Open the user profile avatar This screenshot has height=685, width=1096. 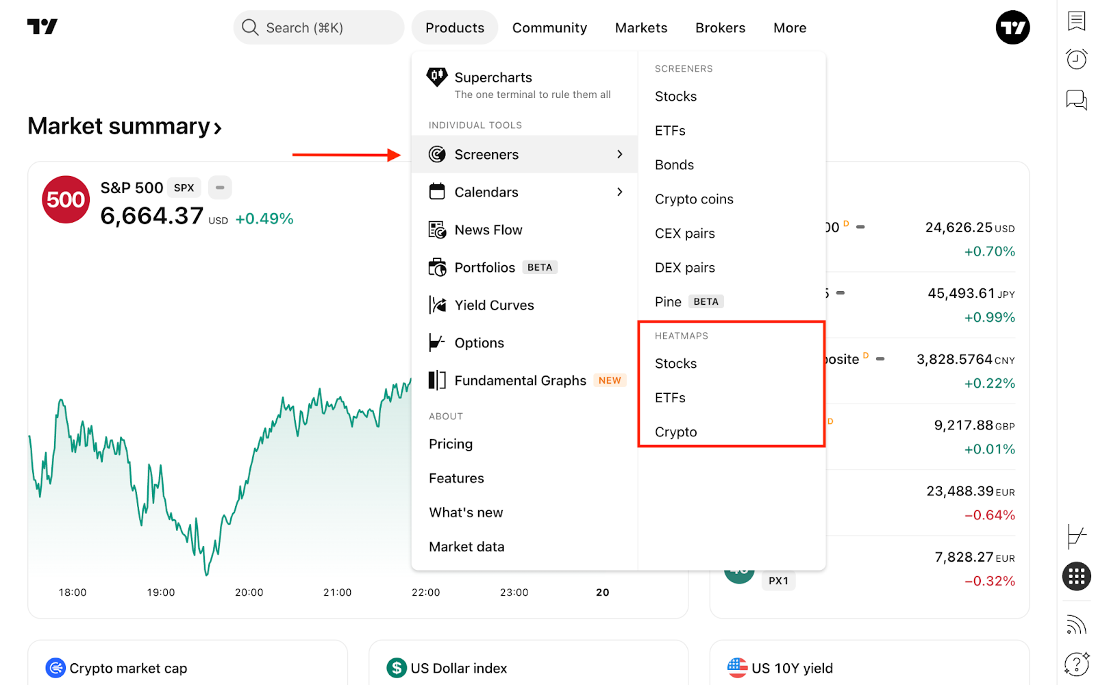pos(1012,27)
